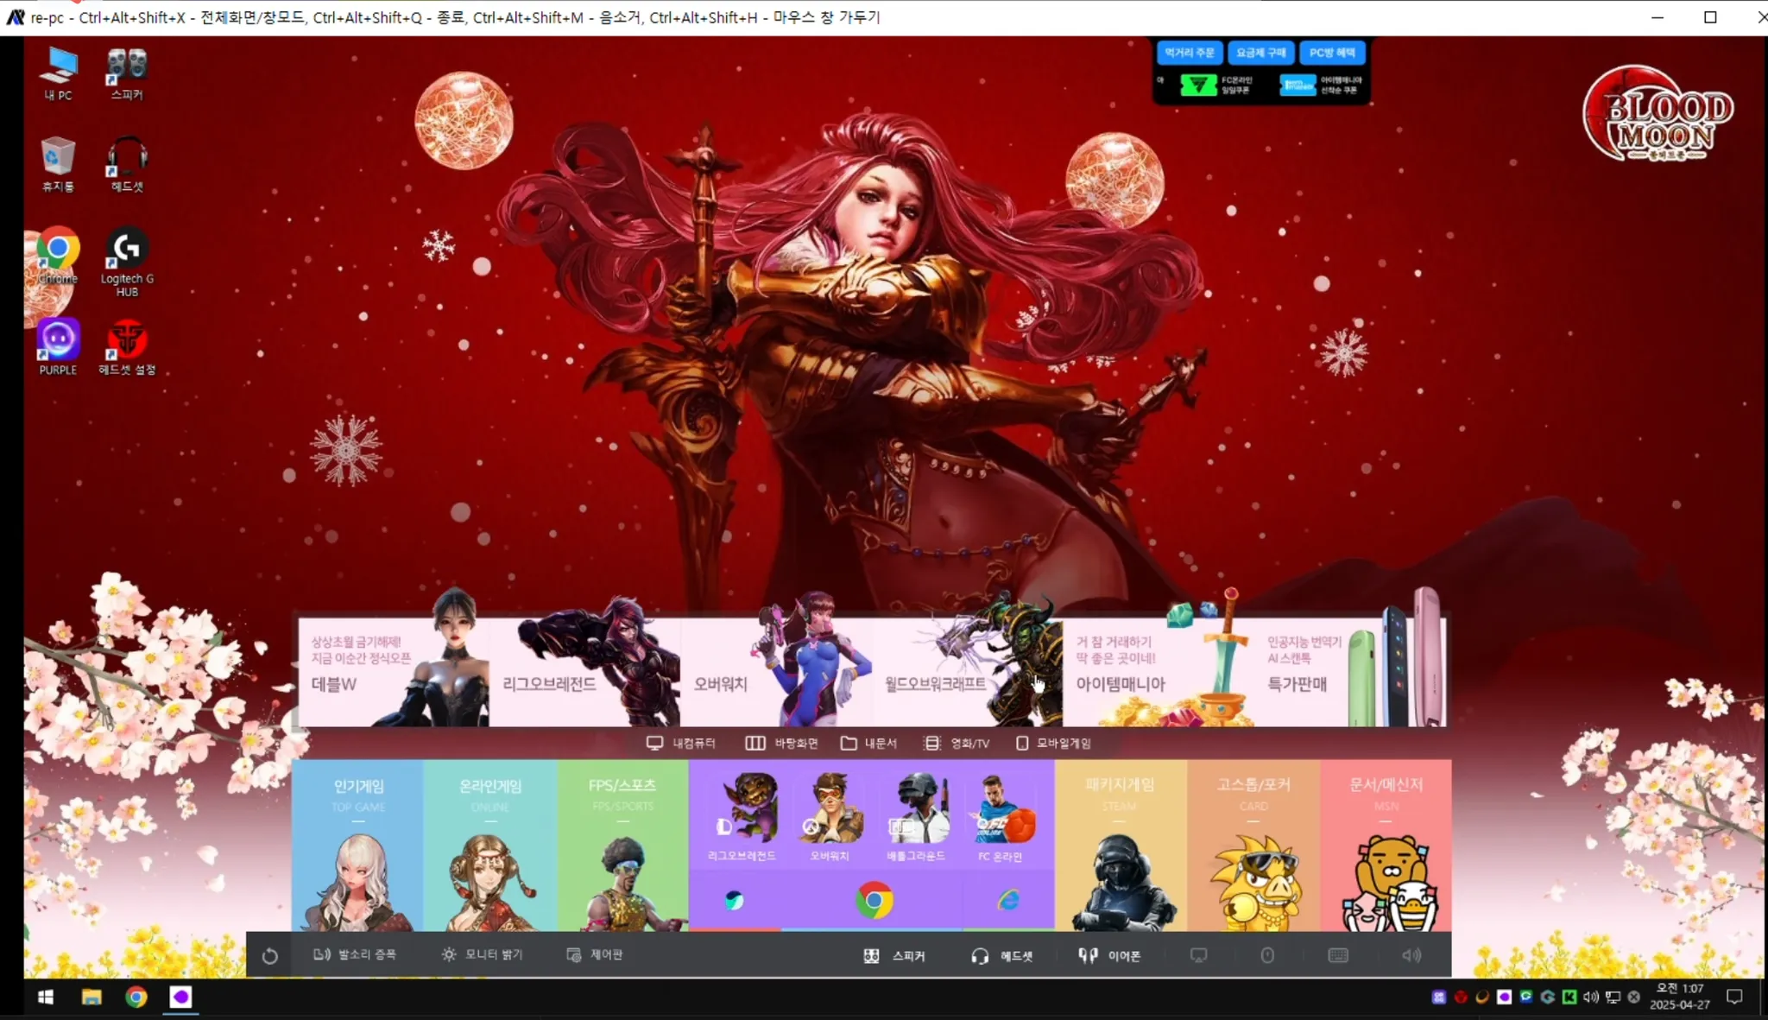Open the FC온라인 coupon banner
The width and height of the screenshot is (1768, 1020).
pyautogui.click(x=1216, y=85)
